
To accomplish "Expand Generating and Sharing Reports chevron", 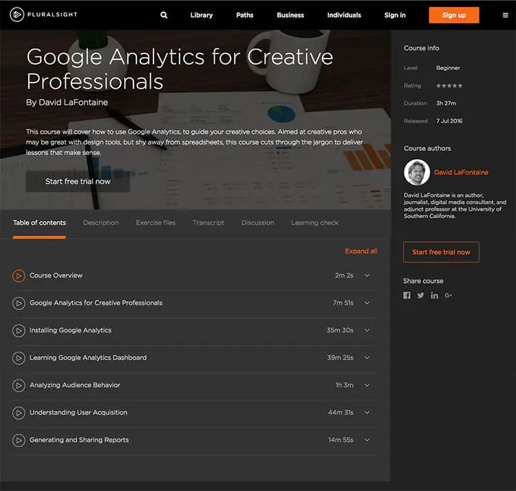I will (x=367, y=440).
